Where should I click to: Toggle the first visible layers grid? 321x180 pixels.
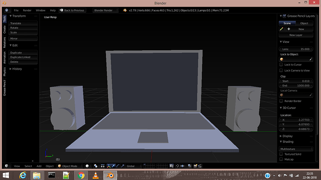click(x=149, y=166)
